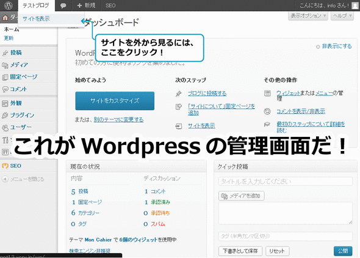Click the camera icon on メディアを追加

click(224, 196)
